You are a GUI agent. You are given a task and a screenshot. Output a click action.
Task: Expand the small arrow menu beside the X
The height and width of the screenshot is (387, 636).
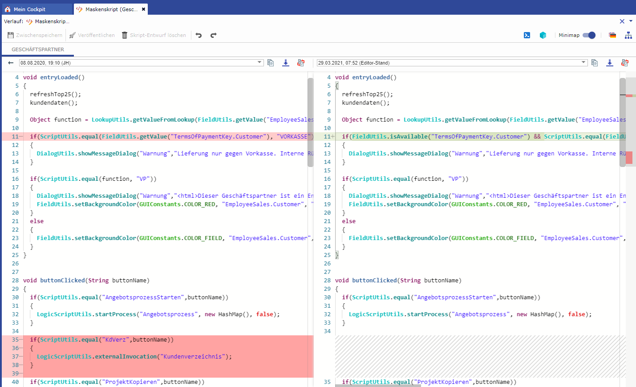coord(631,21)
